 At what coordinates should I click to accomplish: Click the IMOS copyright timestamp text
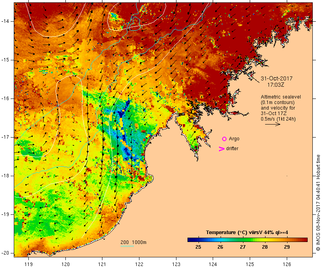click(x=318, y=203)
